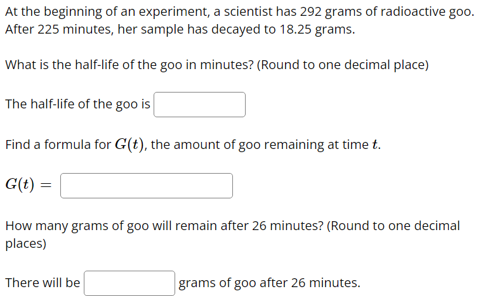This screenshot has width=497, height=296.
Task: Click the value 18.25 grams in the text
Action: [x=317, y=29]
